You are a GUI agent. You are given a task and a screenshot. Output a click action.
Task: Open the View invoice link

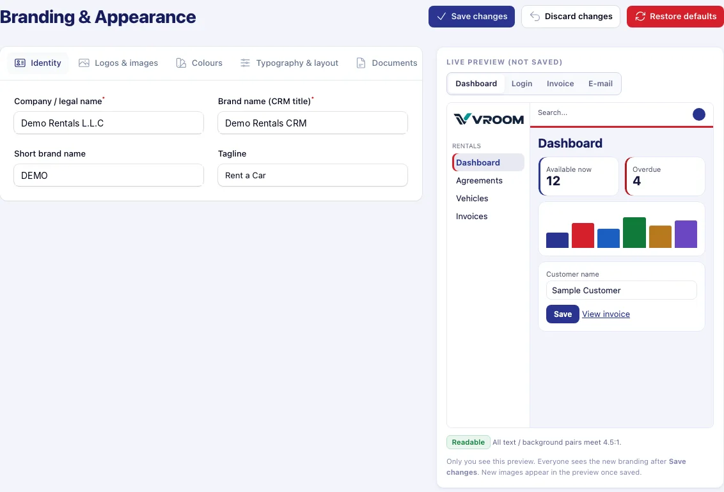click(x=606, y=314)
